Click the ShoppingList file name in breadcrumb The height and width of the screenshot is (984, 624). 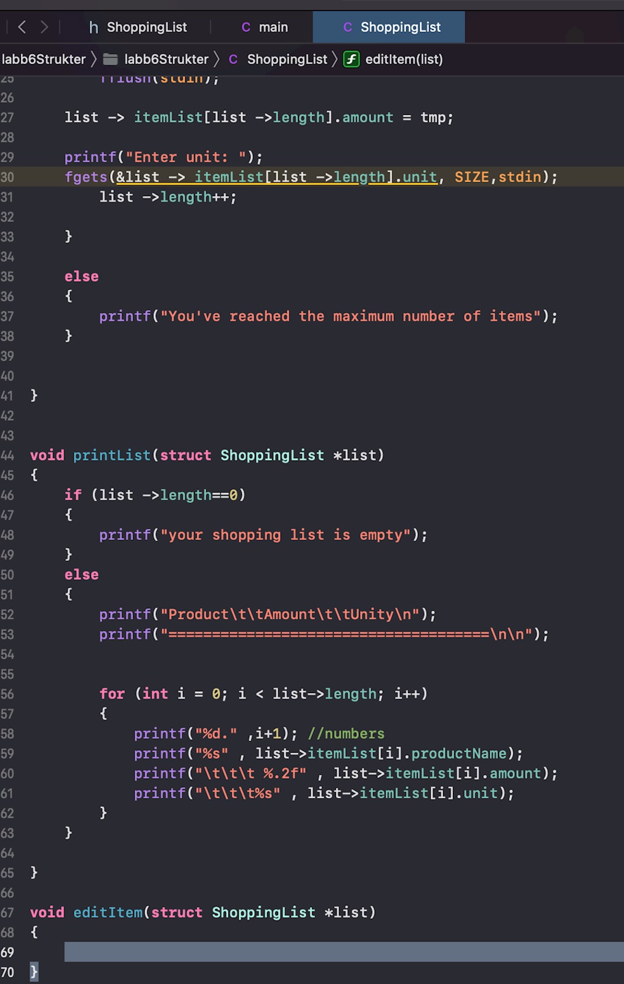coord(287,60)
